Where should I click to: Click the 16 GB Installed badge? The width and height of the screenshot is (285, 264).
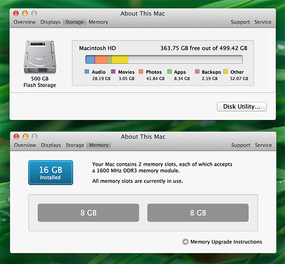(x=51, y=173)
